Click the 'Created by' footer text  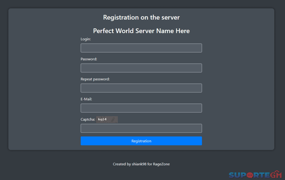[x=122, y=164]
